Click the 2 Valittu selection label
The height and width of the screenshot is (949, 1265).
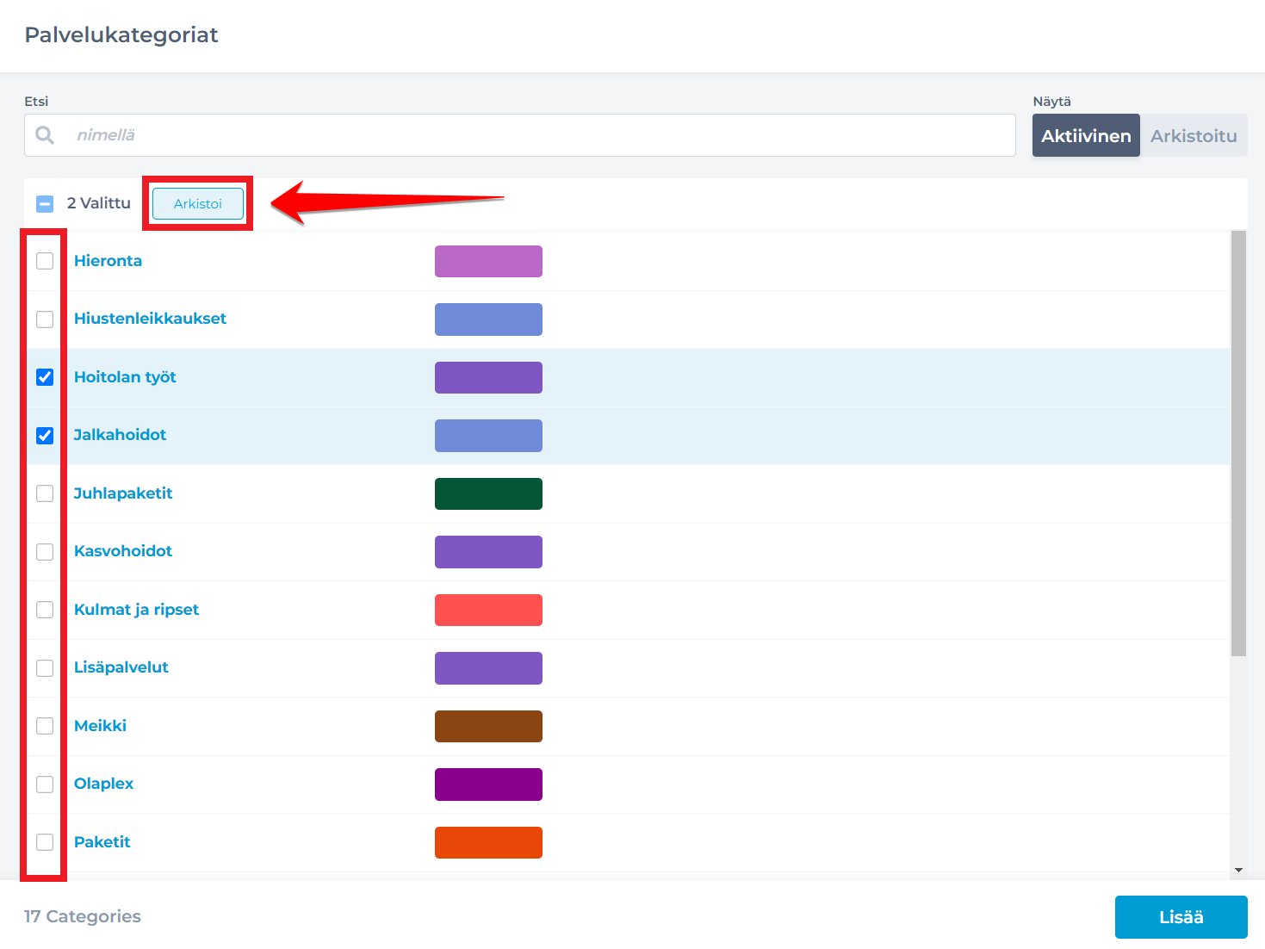coord(99,203)
